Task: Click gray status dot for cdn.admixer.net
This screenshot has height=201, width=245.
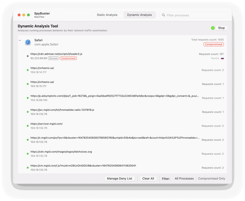Action: tap(28, 56)
